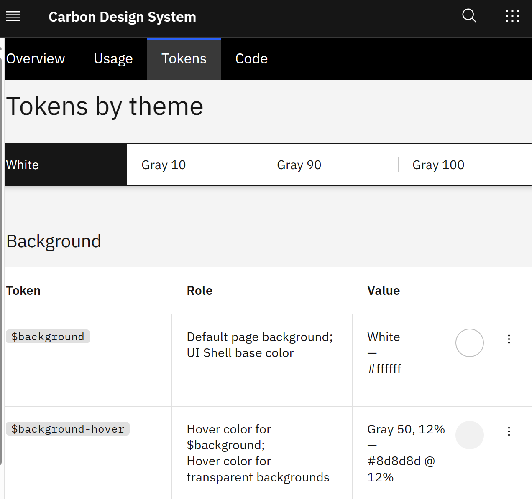This screenshot has width=532, height=499.
Task: Open the site navigation hamburger menu
Action: pos(13,17)
